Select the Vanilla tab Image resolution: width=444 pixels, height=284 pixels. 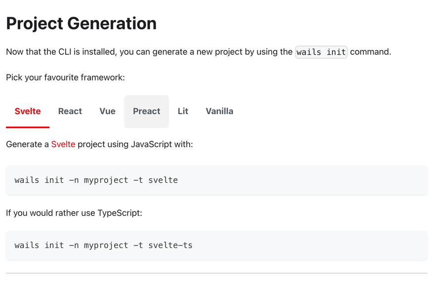coord(219,111)
